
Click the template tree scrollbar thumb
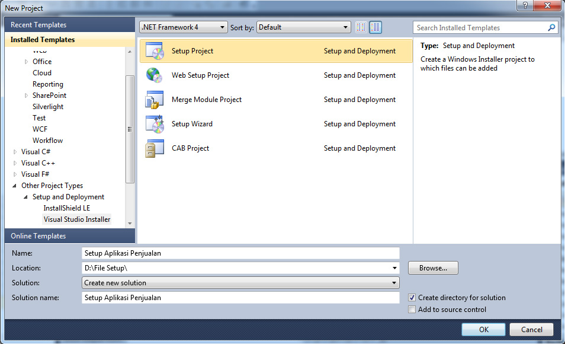130,129
